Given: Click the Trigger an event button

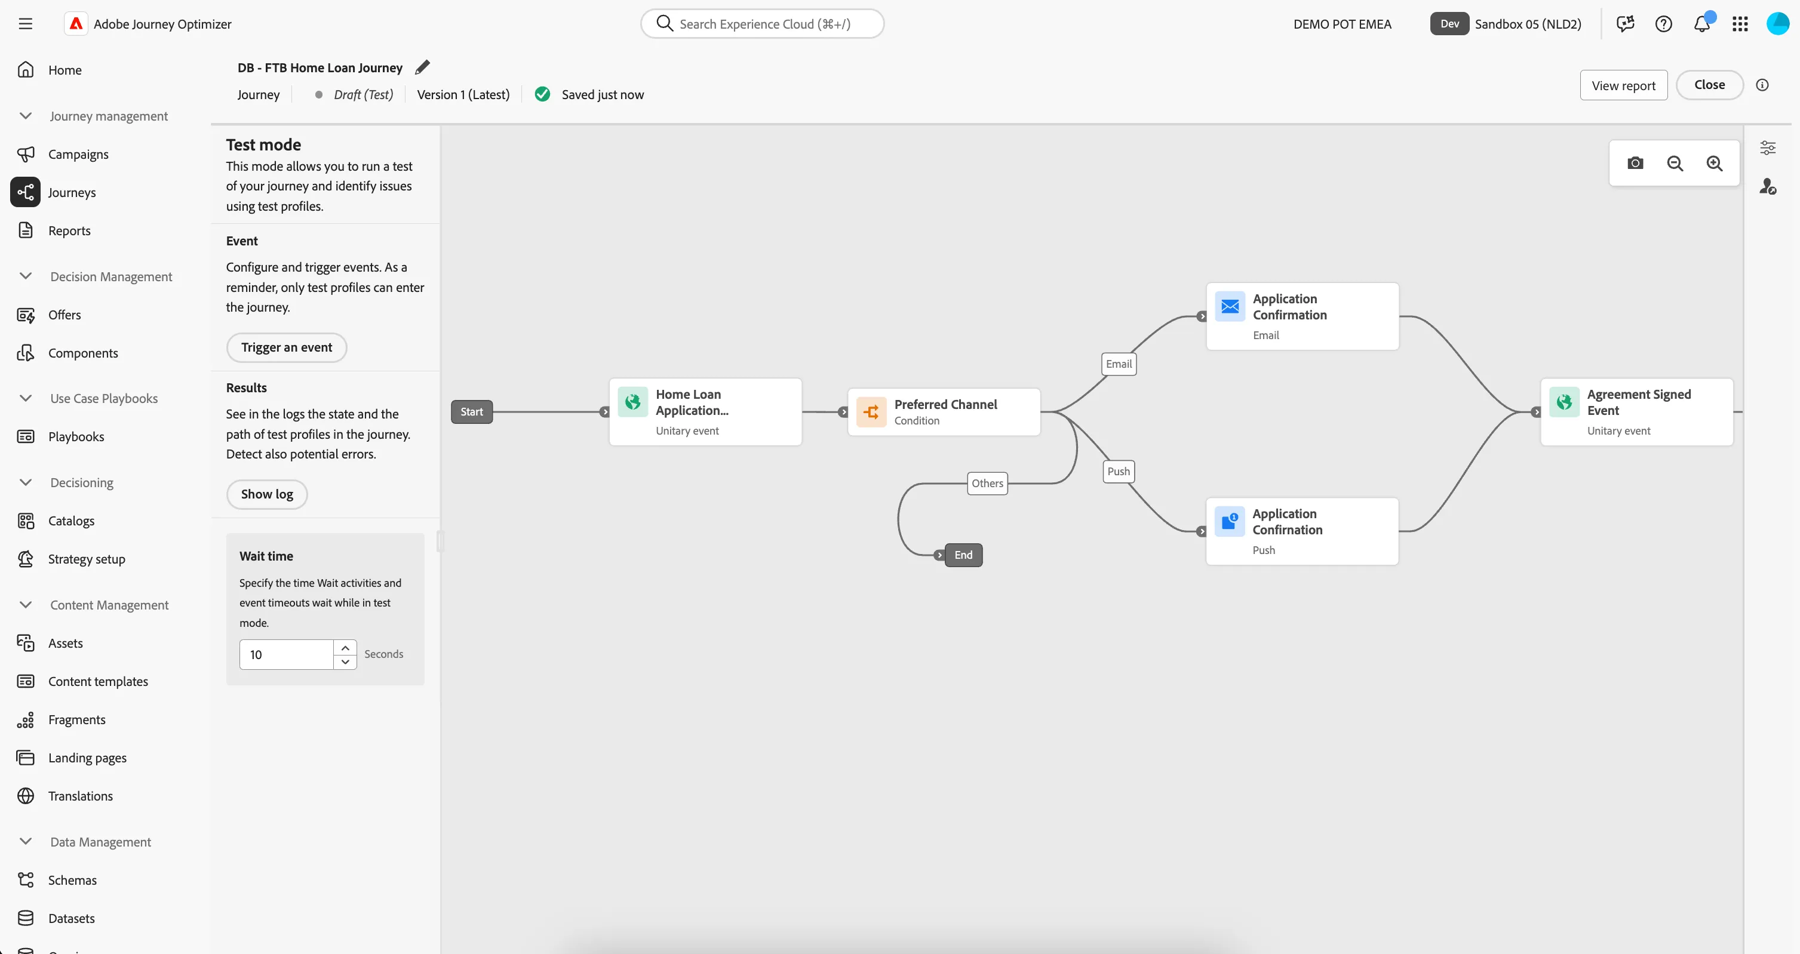Looking at the screenshot, I should point(287,347).
